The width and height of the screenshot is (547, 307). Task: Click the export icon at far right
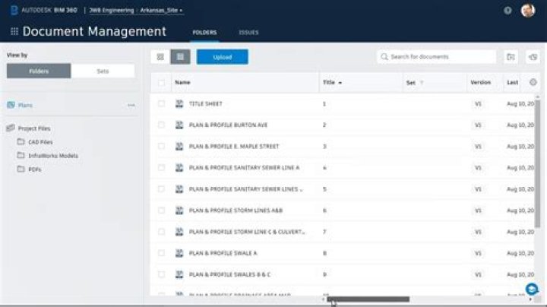533,57
